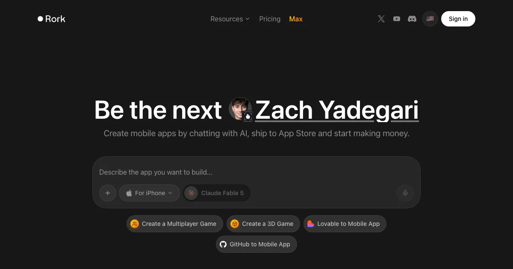This screenshot has width=513, height=269.
Task: Click the US flag language selector
Action: pyautogui.click(x=430, y=19)
